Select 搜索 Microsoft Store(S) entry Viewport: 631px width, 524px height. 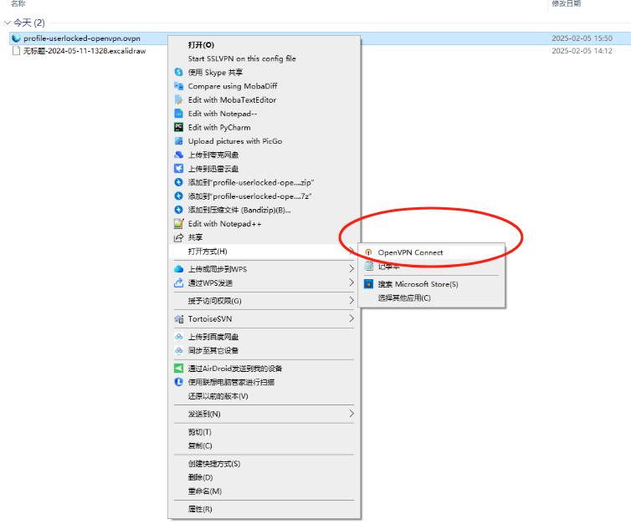[x=431, y=284]
